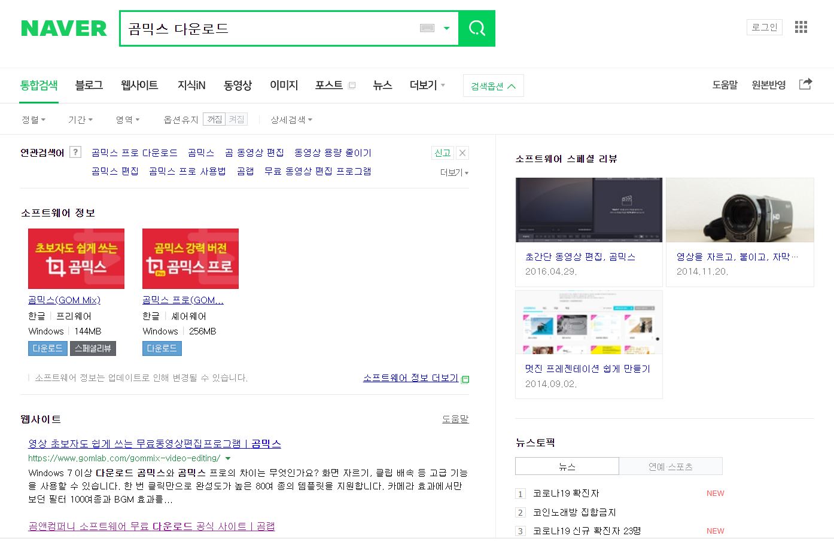Screen dimensions: 834x545
Task: Open the 영상 초보자도 쉽게 쓰는 무료동영상편집프로그램 result
Action: pos(154,443)
